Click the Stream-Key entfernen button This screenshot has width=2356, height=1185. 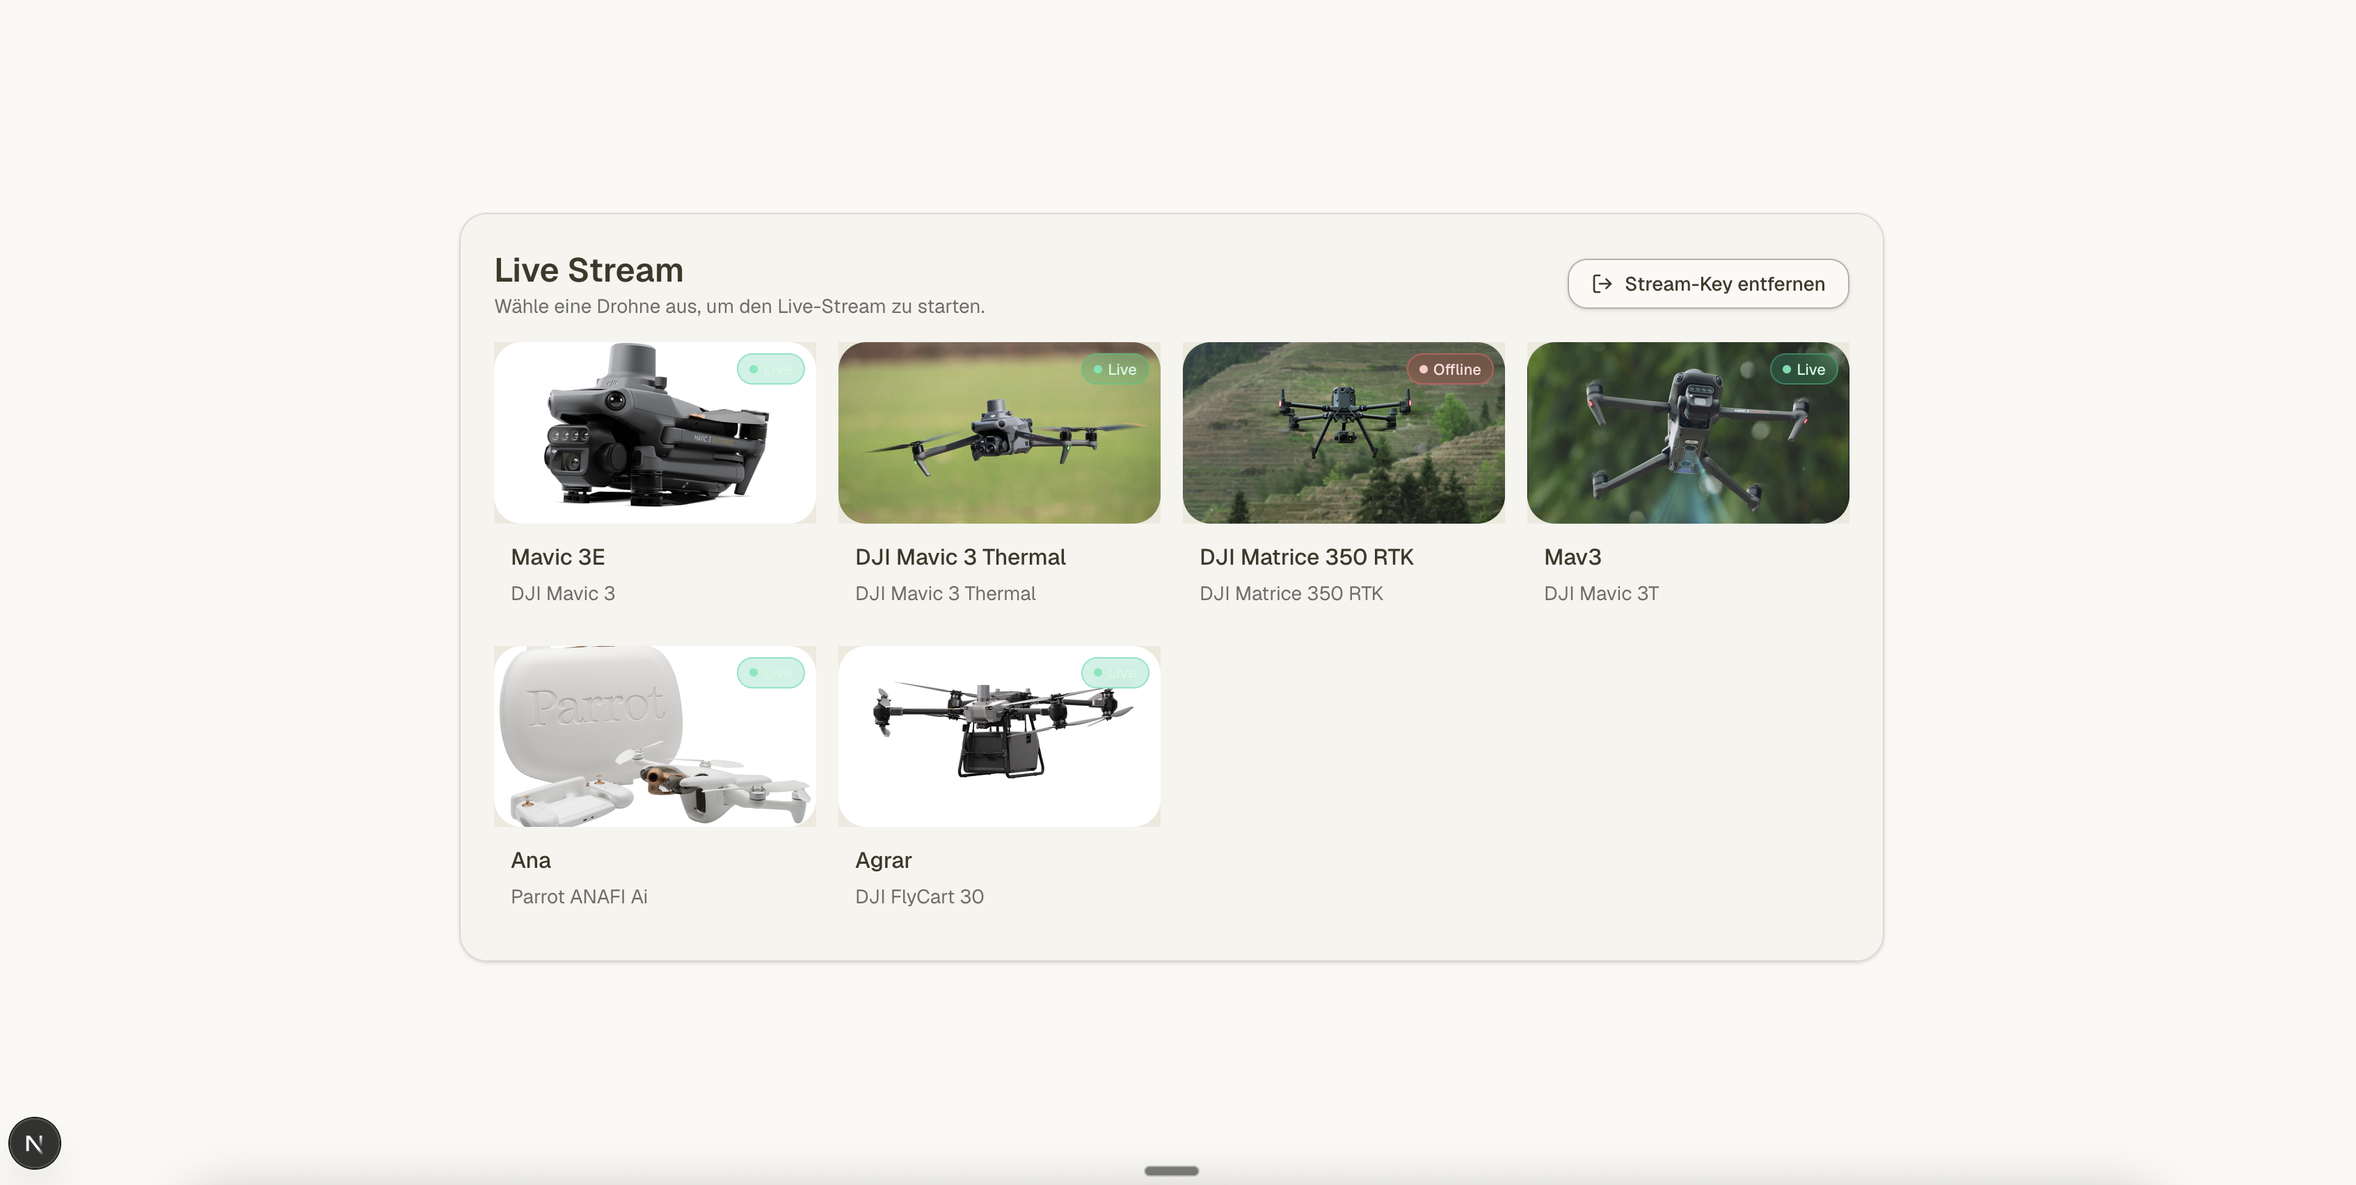1708,284
